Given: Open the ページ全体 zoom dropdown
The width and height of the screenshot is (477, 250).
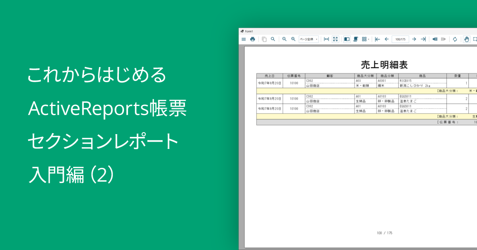Looking at the screenshot, I should 308,39.
